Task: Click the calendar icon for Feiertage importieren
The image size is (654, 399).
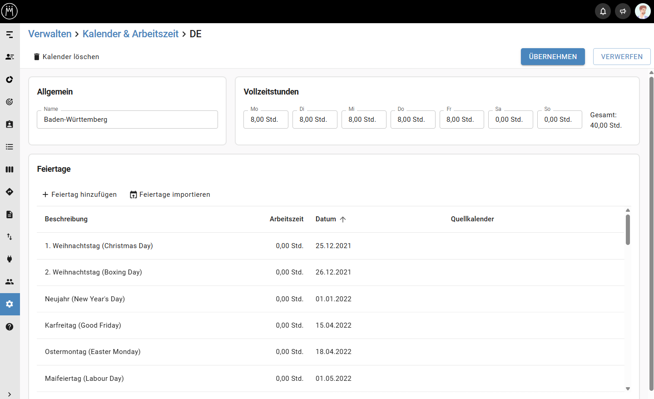Action: (x=134, y=195)
